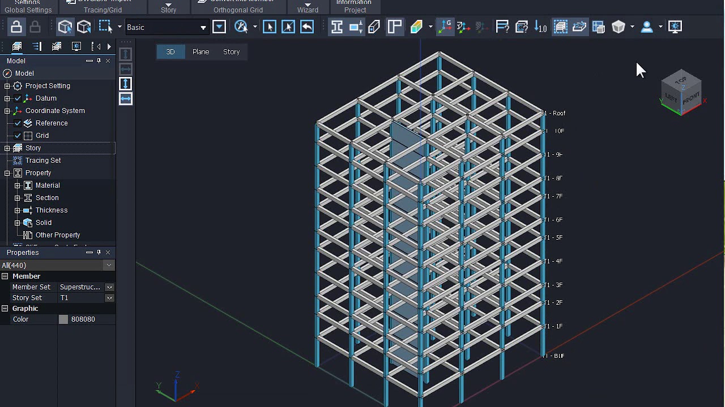Click the Story Set T1 value button

[109, 298]
